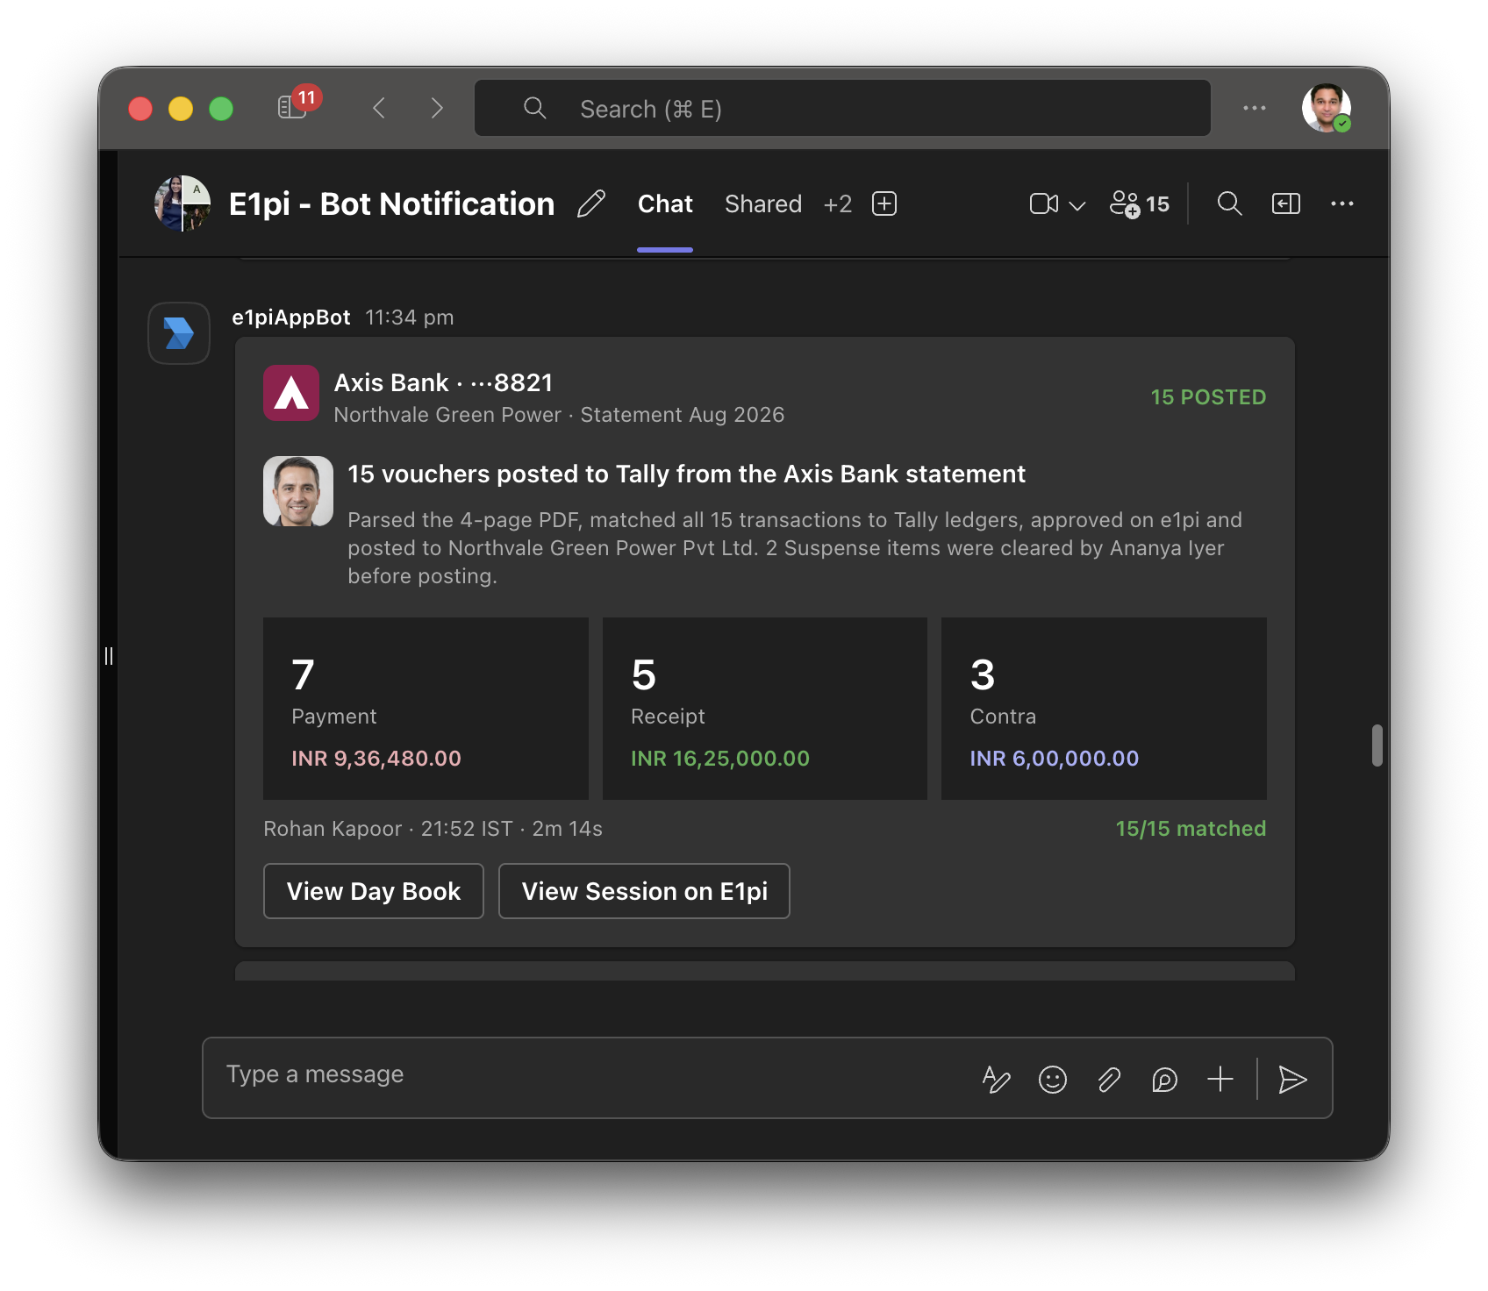Image resolution: width=1488 pixels, height=1291 pixels.
Task: Click the left pane resize handle
Action: coord(109,656)
